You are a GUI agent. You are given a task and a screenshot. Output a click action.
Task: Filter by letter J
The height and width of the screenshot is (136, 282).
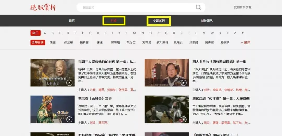click(x=112, y=33)
